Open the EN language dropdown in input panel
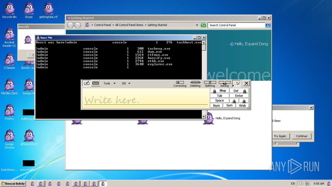The image size is (332, 187). click(126, 83)
